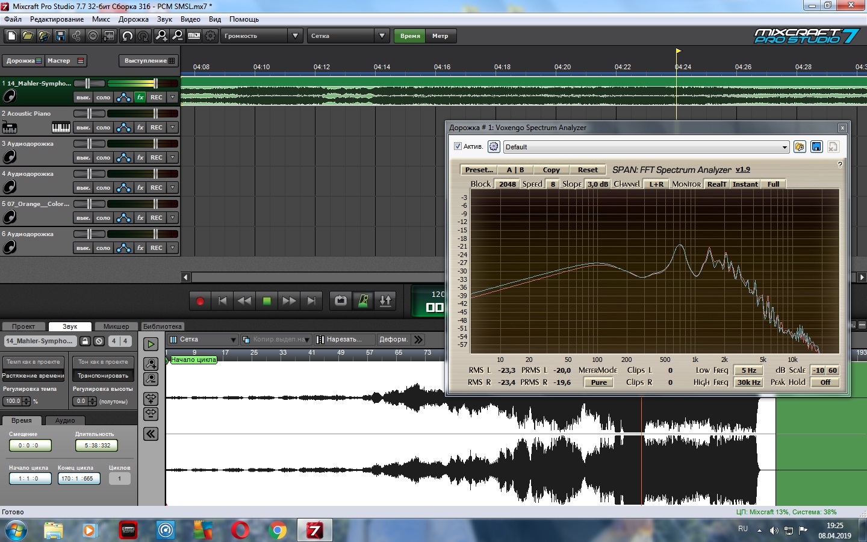Solo the Acoustic Piano track

(x=104, y=127)
